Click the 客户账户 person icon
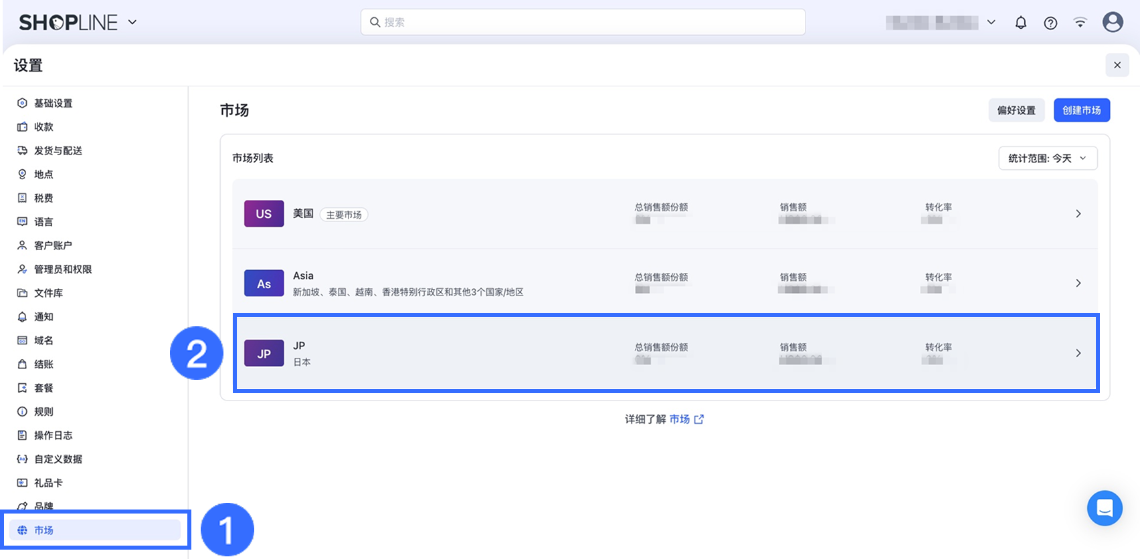 [x=22, y=245]
